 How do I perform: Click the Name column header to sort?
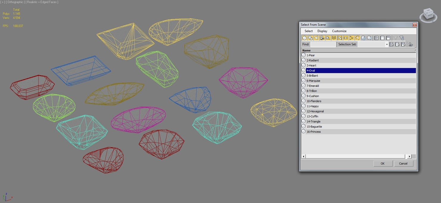point(306,50)
